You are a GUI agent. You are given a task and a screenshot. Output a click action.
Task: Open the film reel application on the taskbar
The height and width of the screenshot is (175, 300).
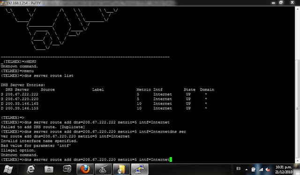coord(103,169)
